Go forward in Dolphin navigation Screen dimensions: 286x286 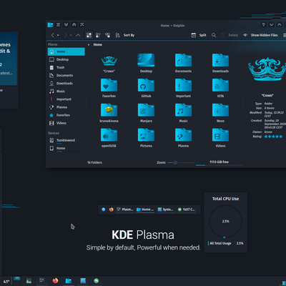click(x=66, y=35)
